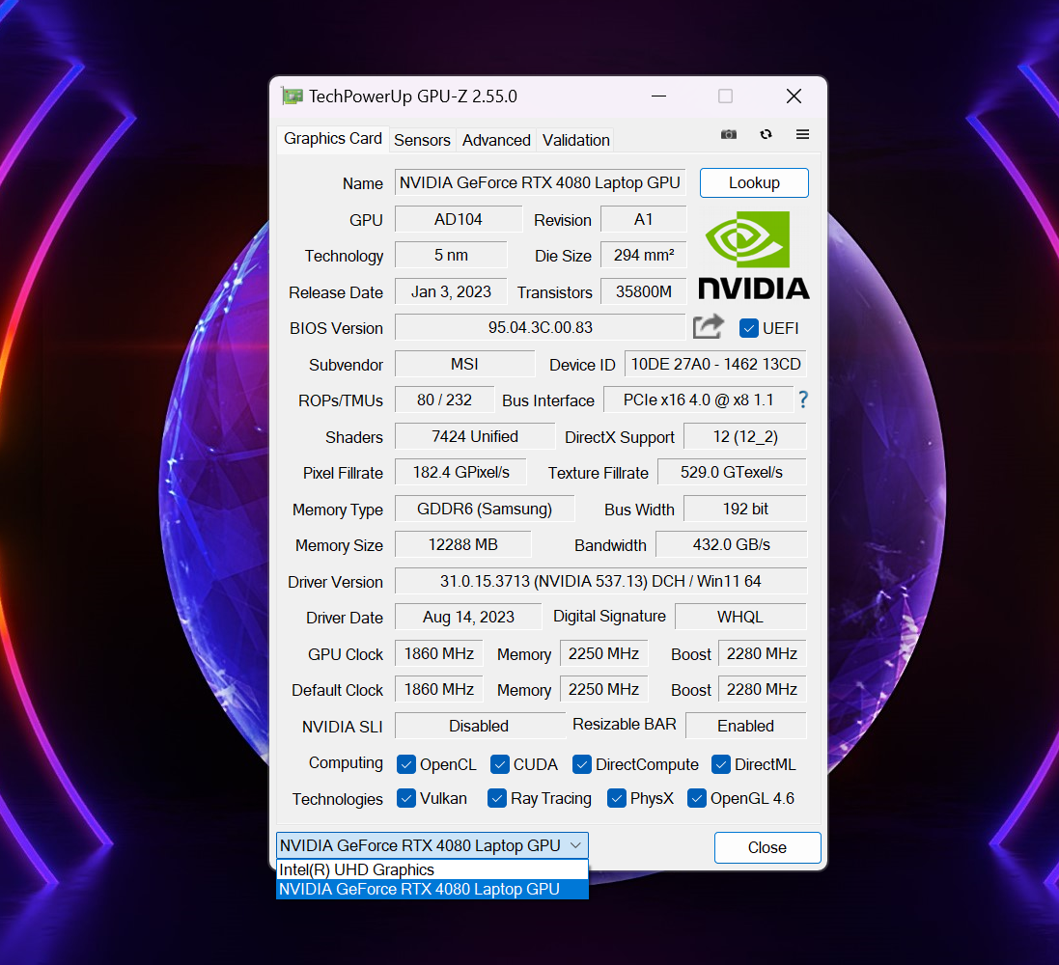Toggle the Ray Tracing checkbox
Viewport: 1059px width, 965px height.
pos(497,798)
